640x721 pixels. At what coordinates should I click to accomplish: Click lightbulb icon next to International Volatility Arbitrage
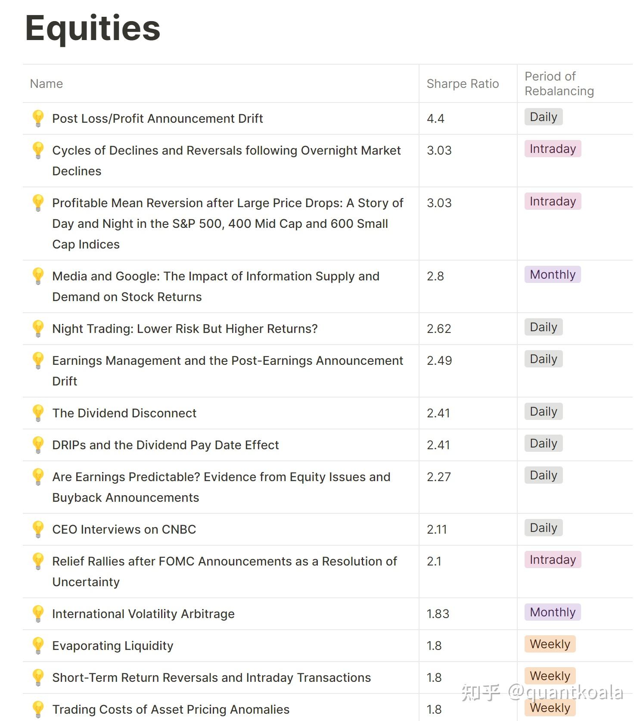38,614
